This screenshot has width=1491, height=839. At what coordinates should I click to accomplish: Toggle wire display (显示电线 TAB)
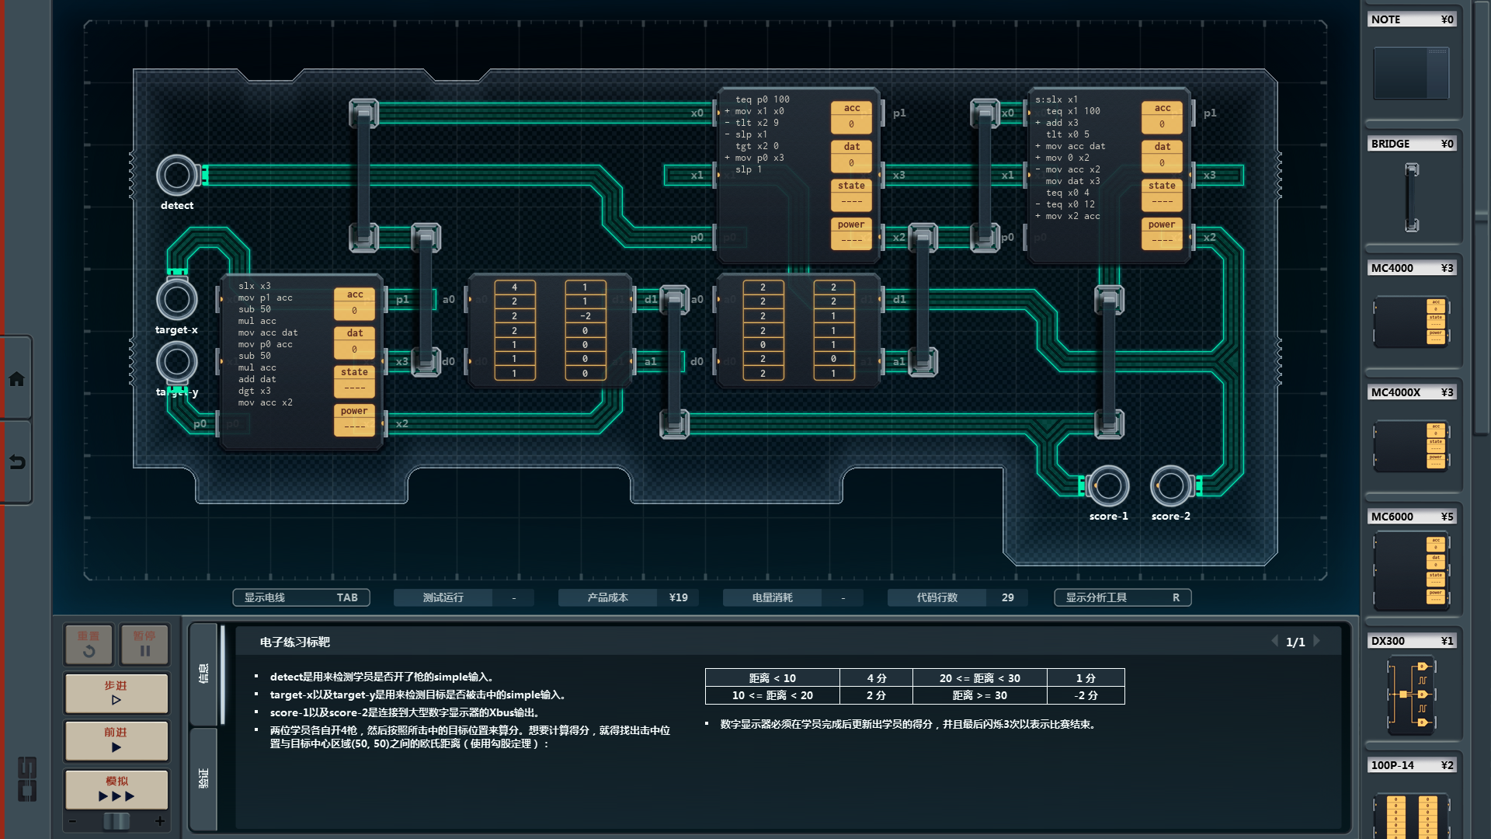tap(301, 597)
